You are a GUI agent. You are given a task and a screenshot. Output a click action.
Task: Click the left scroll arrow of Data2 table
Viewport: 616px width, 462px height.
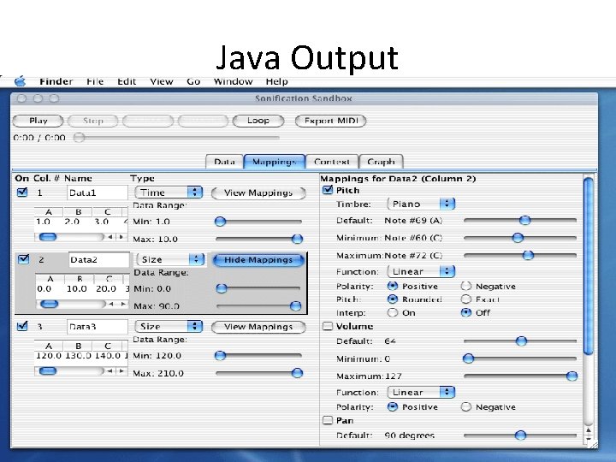[x=112, y=304]
